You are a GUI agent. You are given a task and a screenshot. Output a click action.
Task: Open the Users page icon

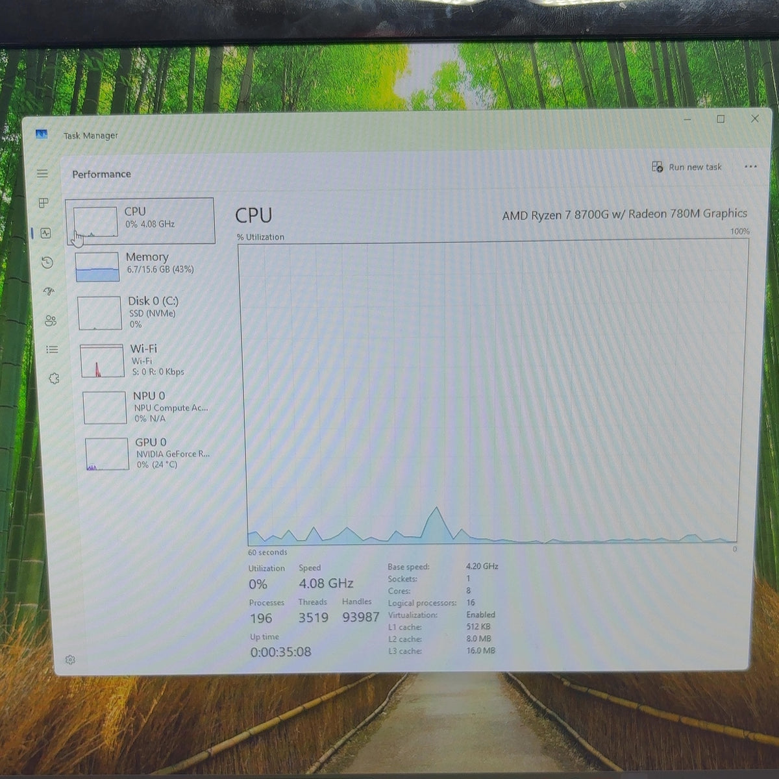point(50,321)
